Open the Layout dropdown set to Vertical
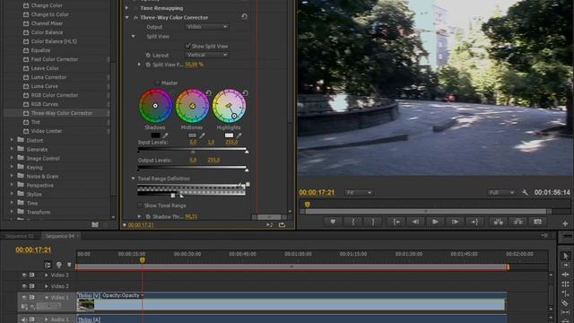574x323 pixels. pyautogui.click(x=206, y=55)
